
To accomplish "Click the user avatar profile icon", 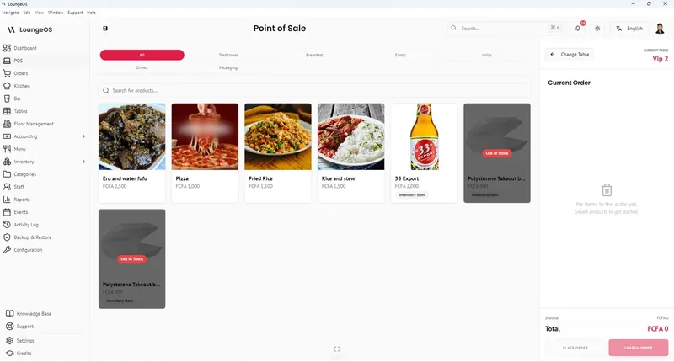I will point(660,29).
